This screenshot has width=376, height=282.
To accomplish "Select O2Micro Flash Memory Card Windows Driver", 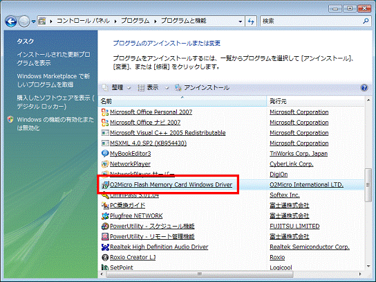I will (x=171, y=184).
